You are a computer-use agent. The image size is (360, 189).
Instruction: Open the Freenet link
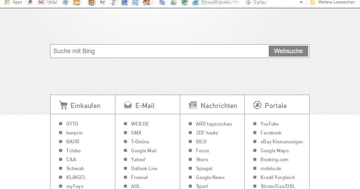pos(139,177)
